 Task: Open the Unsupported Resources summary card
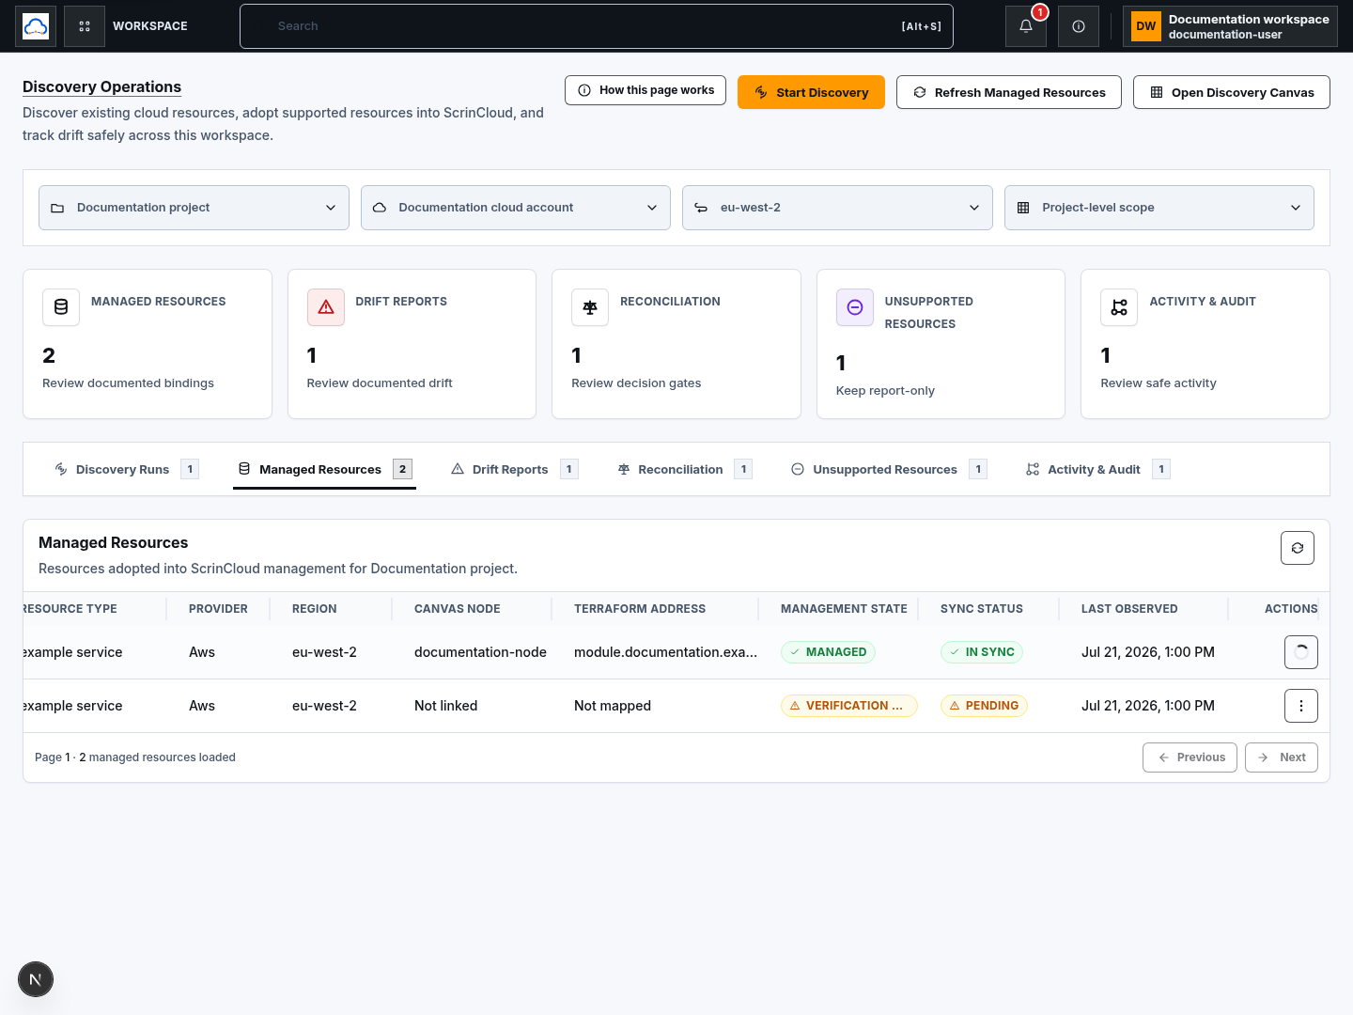941,344
